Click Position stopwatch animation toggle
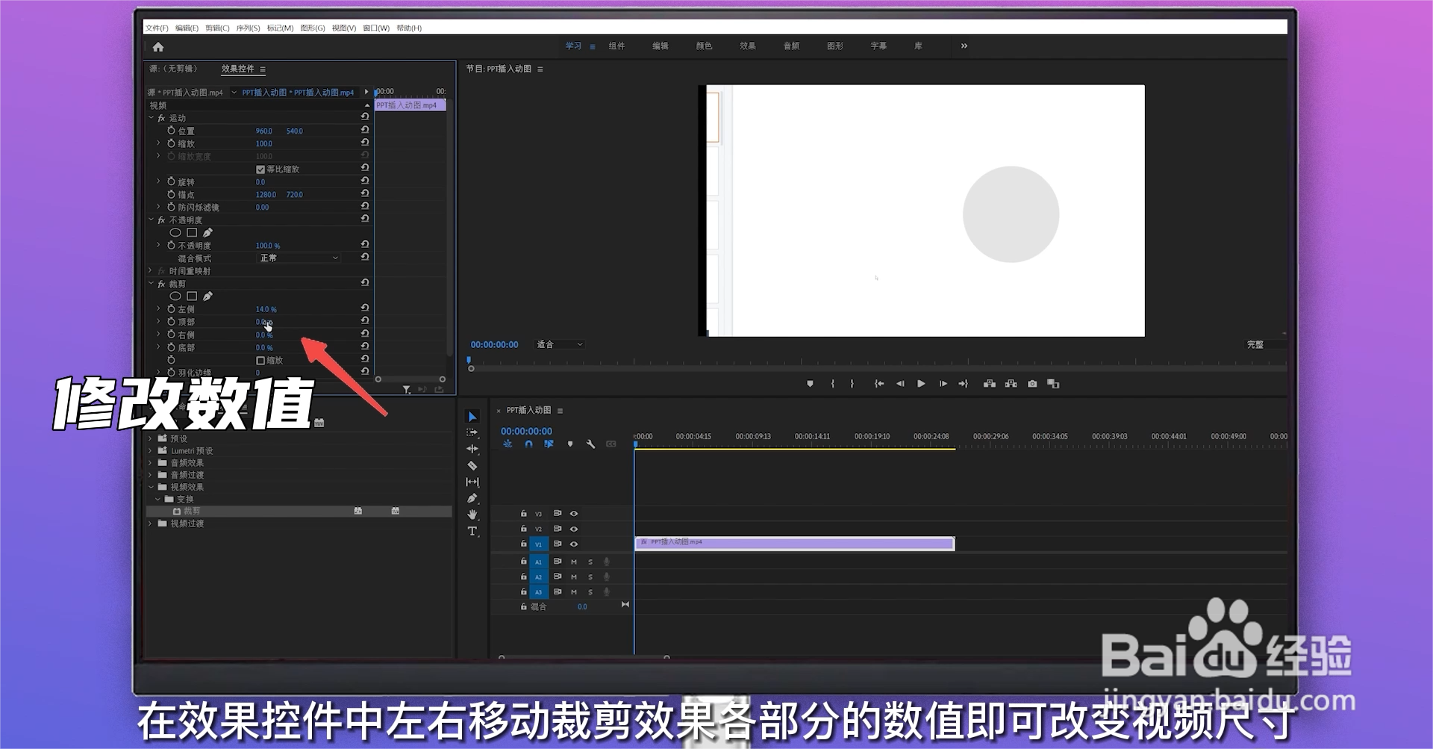Viewport: 1433px width, 749px height. (x=172, y=131)
